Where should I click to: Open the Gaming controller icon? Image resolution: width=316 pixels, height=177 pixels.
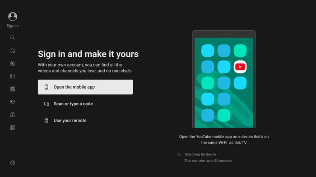(x=13, y=102)
